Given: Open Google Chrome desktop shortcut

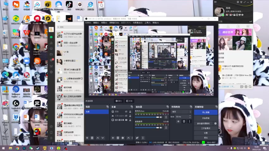Looking at the screenshot, I should [x=16, y=49].
